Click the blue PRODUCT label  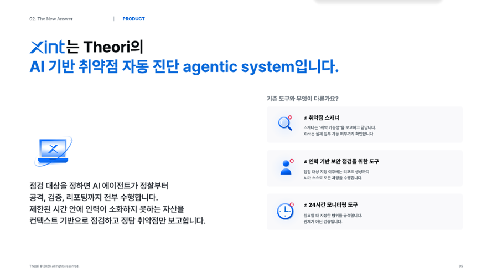(134, 19)
